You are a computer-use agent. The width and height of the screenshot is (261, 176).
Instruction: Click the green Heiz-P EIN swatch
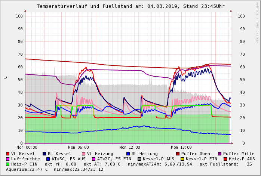point(8,164)
